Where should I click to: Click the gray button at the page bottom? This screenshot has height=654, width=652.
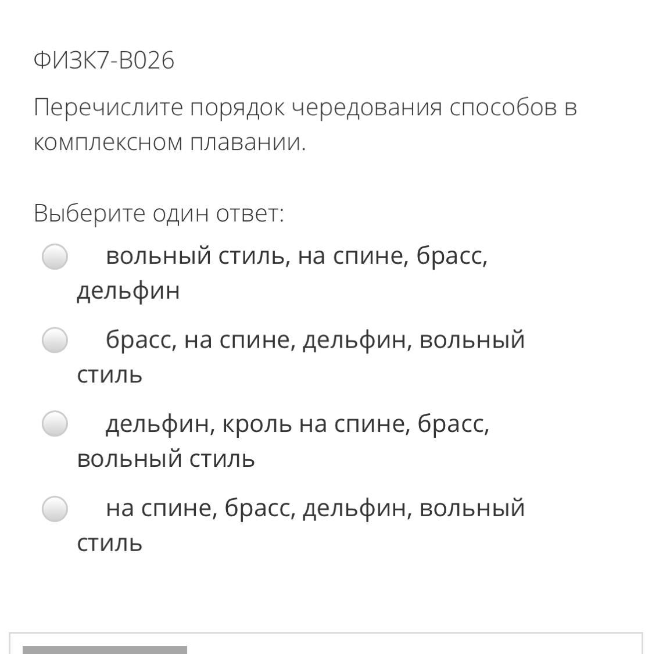(105, 650)
